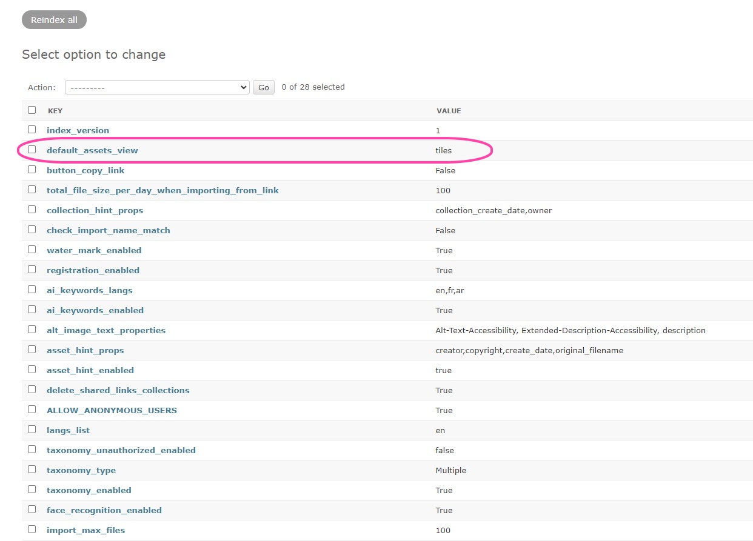This screenshot has height=541, width=753.
Task: Check the langs_list row checkbox
Action: pos(32,430)
